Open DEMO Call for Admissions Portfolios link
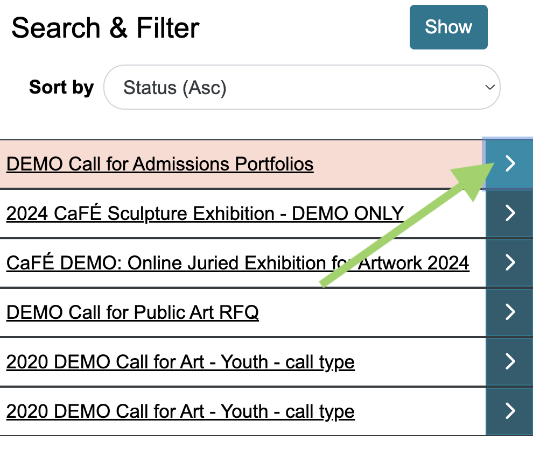The image size is (533, 456). point(160,164)
